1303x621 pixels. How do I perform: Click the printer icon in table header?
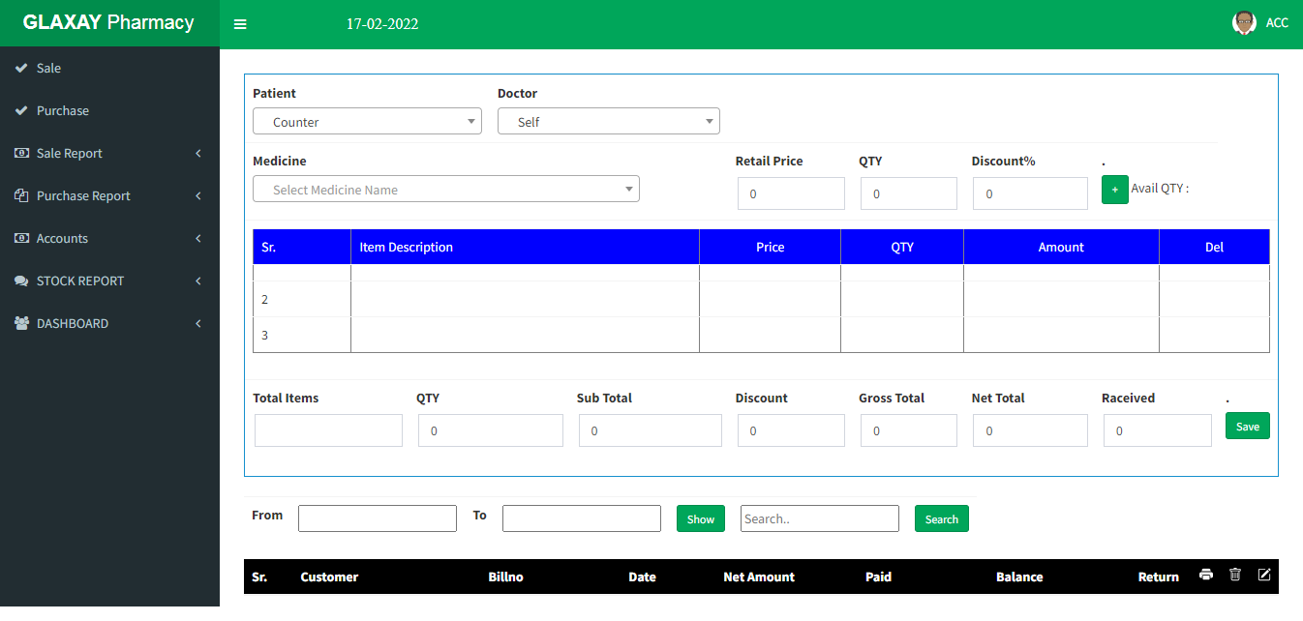click(x=1205, y=575)
